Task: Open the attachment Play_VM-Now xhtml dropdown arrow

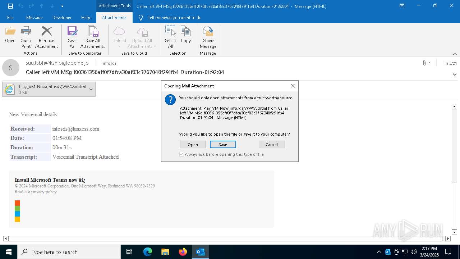Action: (x=91, y=89)
